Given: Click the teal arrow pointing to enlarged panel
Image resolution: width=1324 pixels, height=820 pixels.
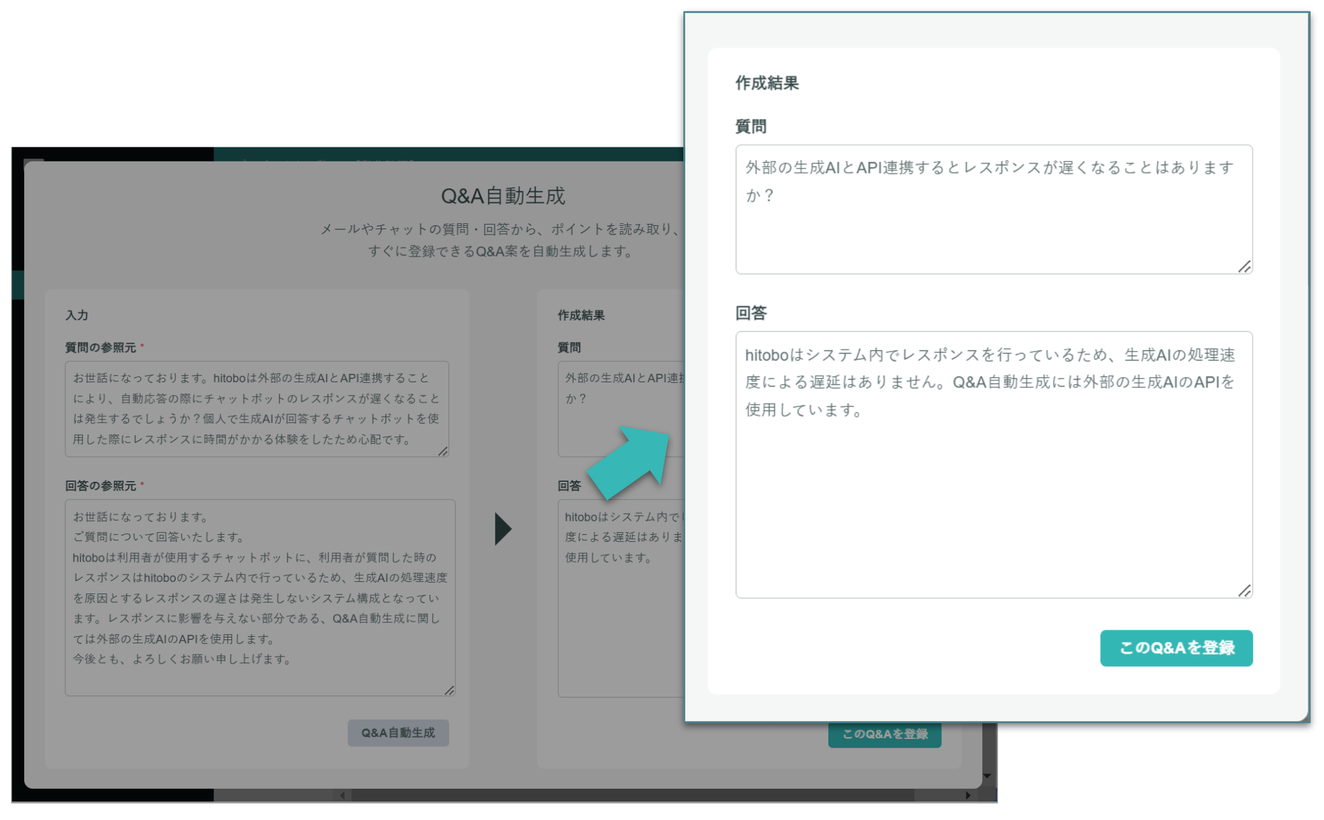Looking at the screenshot, I should pyautogui.click(x=629, y=463).
